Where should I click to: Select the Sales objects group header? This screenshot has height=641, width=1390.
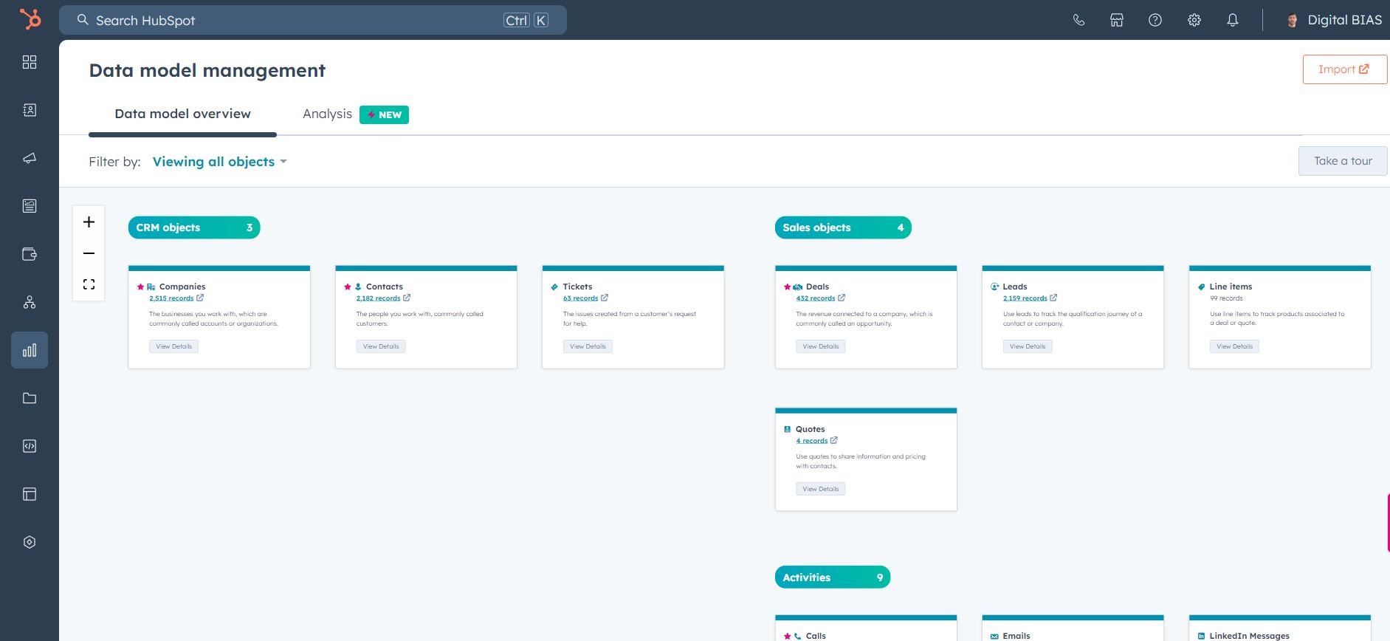(x=843, y=227)
